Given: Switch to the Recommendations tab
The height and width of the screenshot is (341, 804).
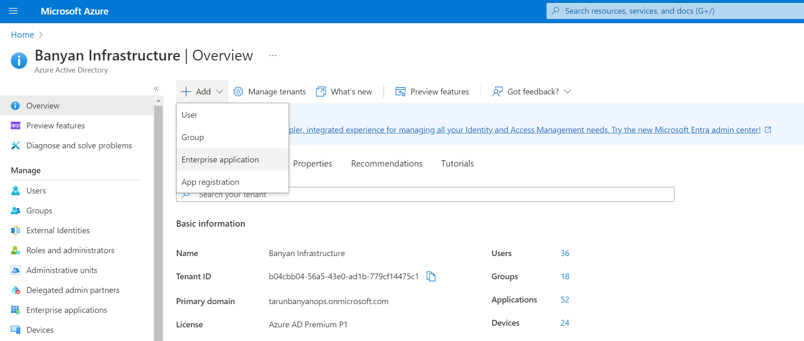Looking at the screenshot, I should [x=387, y=164].
